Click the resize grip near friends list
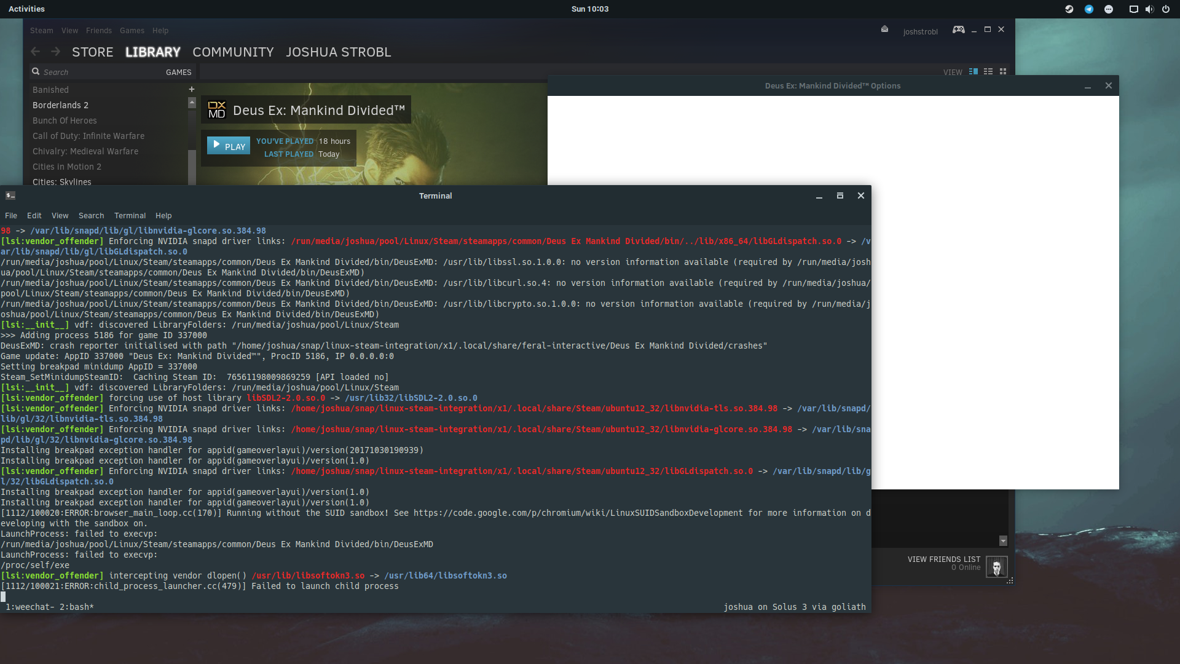The width and height of the screenshot is (1180, 664). 1010,581
